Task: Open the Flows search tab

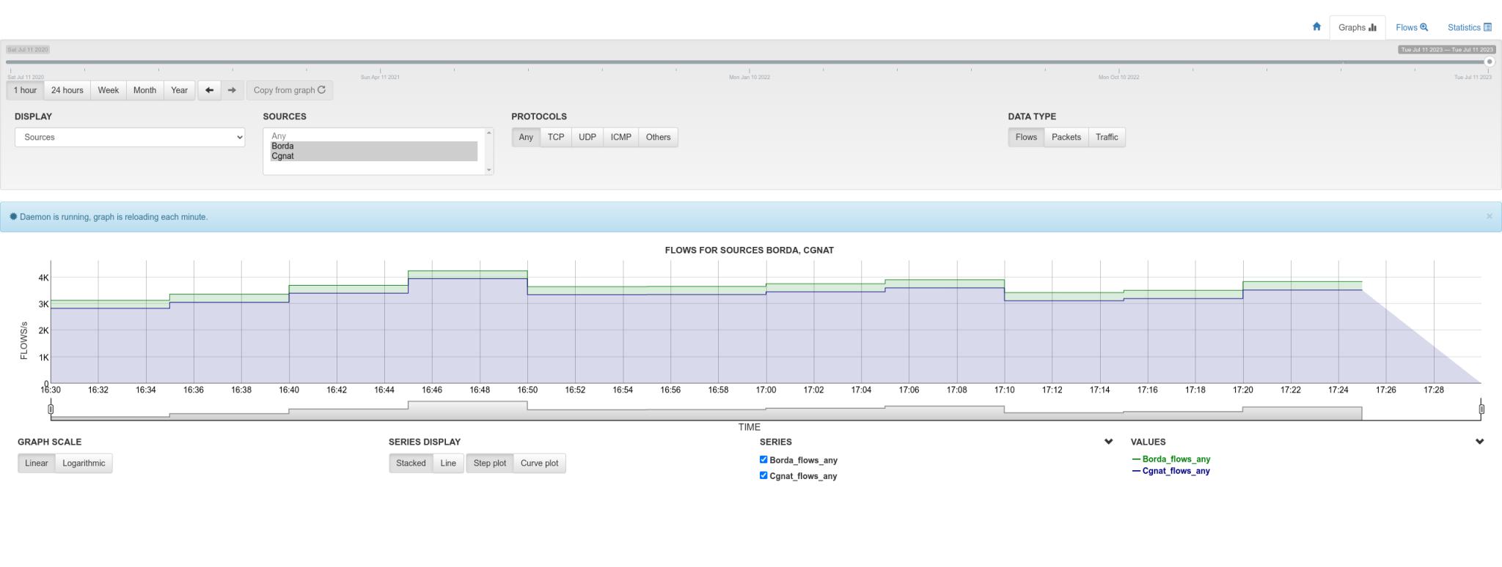Action: click(1411, 27)
